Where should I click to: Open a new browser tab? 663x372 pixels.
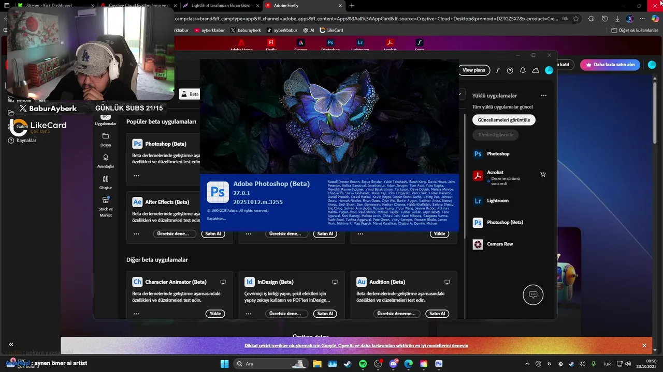pyautogui.click(x=352, y=5)
